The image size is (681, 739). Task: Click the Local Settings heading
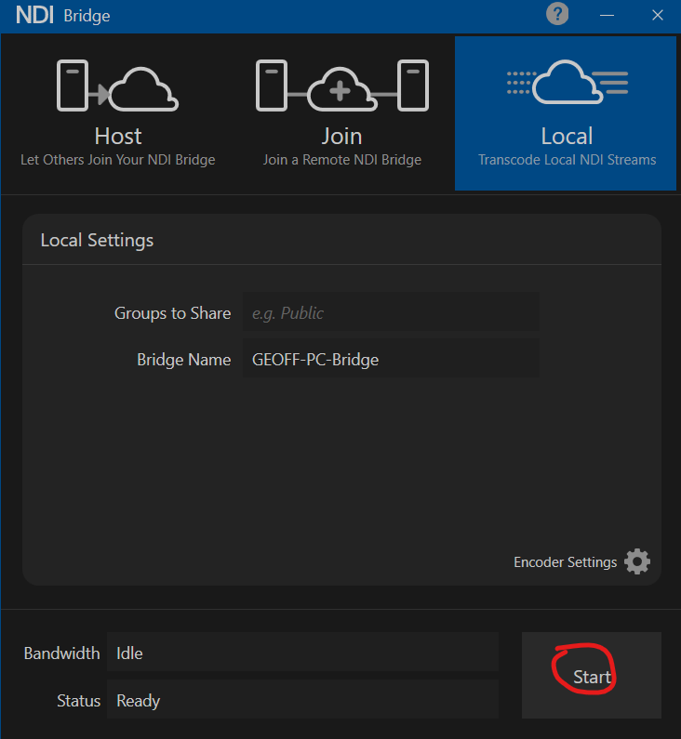97,241
